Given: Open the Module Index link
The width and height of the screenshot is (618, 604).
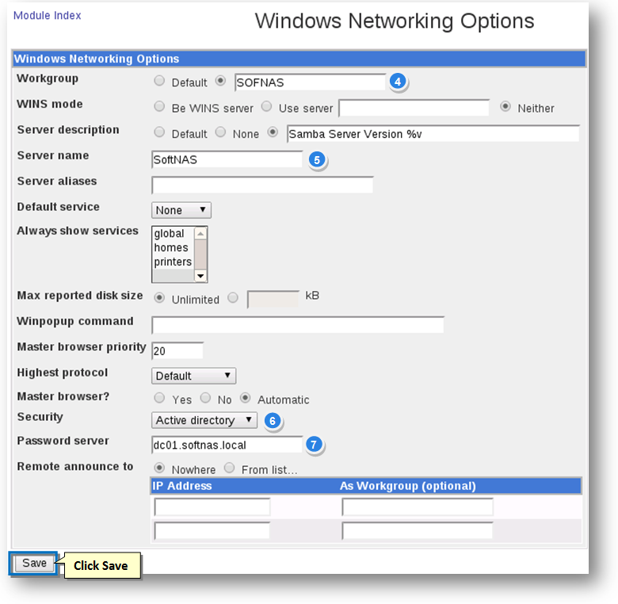Looking at the screenshot, I should [x=47, y=15].
